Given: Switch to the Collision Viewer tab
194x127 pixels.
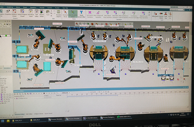Looking at the screenshot, I should click(x=38, y=114).
